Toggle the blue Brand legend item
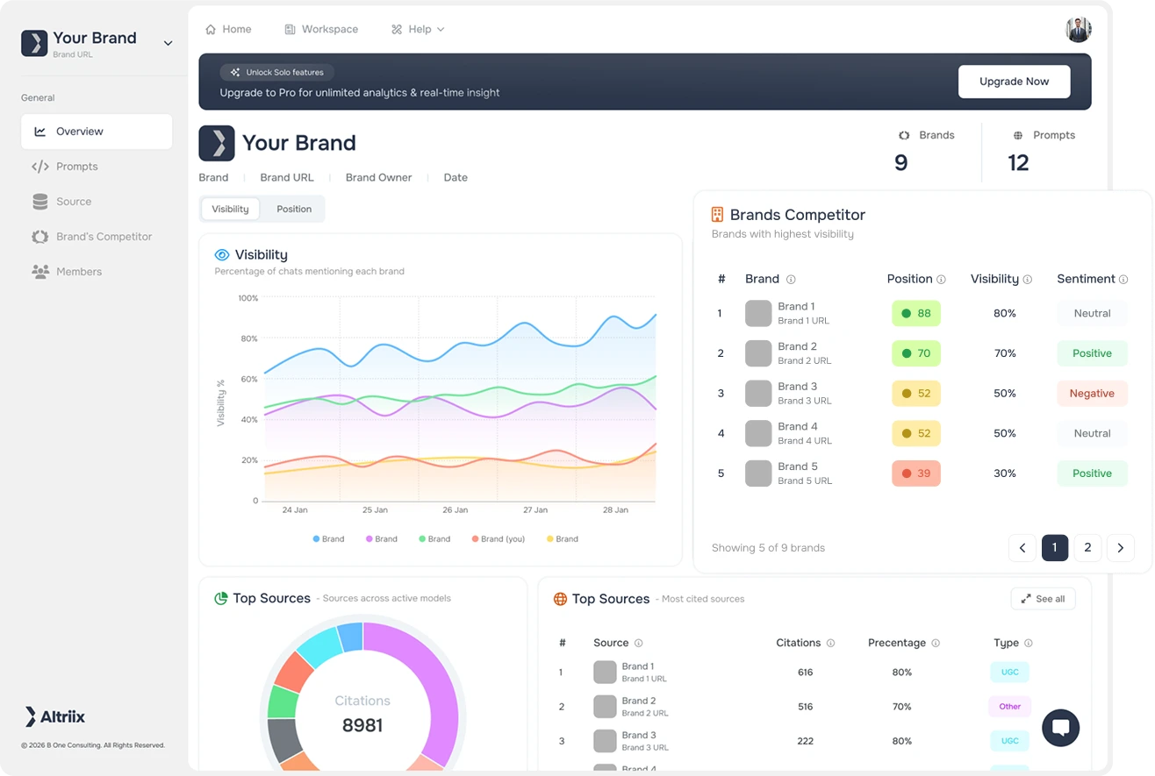Image resolution: width=1155 pixels, height=776 pixels. tap(328, 539)
